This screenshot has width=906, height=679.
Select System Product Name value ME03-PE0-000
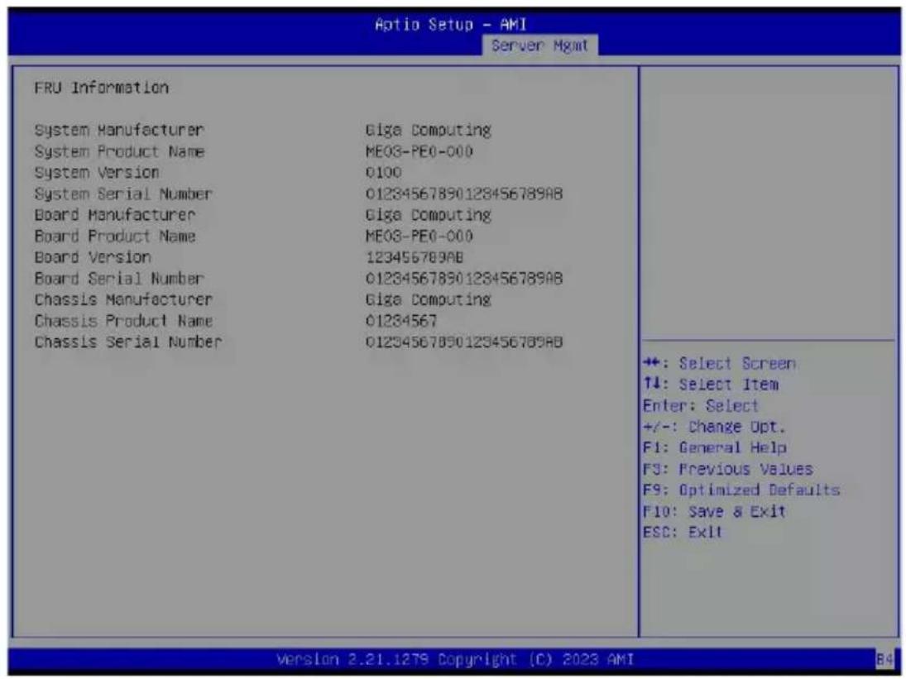tap(419, 151)
